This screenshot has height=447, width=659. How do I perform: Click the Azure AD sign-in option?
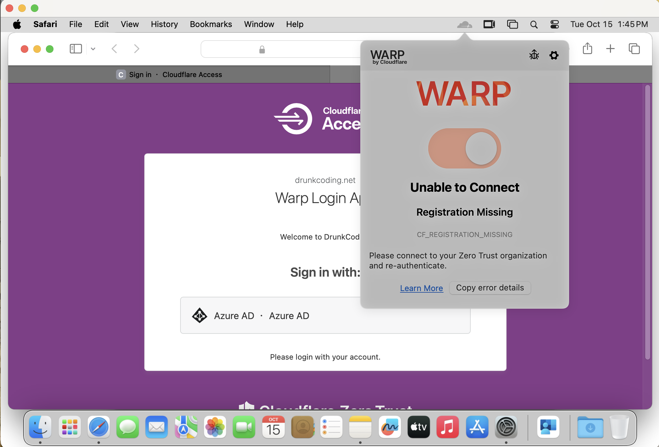click(x=325, y=315)
